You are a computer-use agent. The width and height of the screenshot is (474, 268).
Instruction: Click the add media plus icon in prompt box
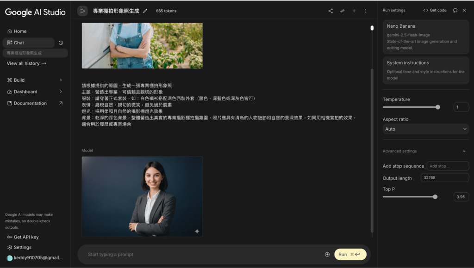point(327,254)
